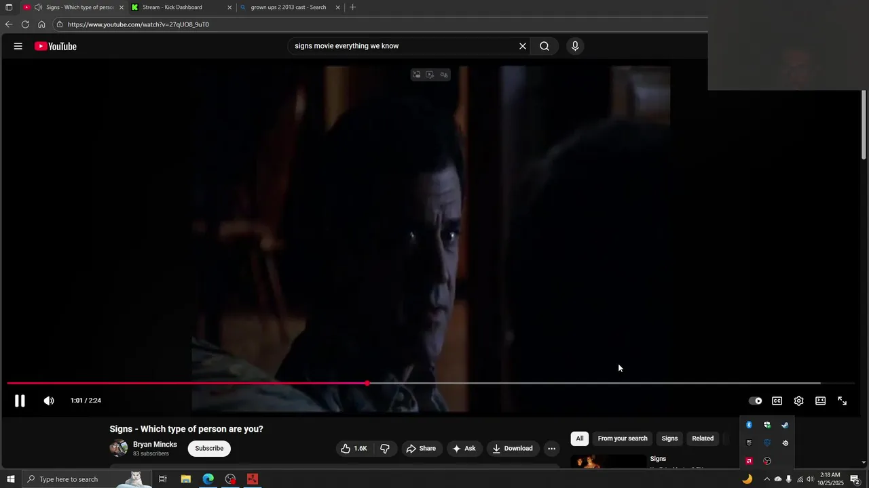869x488 pixels.
Task: Open the system volume speaker tray icon
Action: pyautogui.click(x=810, y=479)
